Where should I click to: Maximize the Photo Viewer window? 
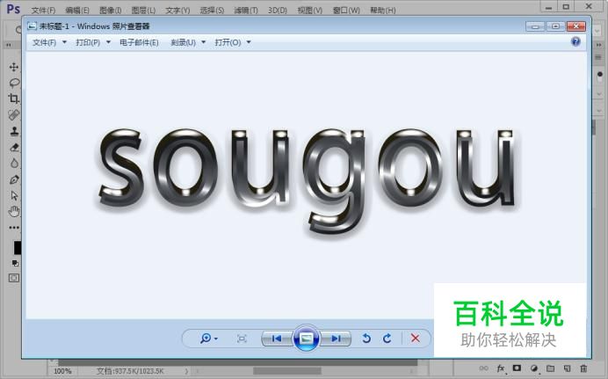(x=555, y=26)
